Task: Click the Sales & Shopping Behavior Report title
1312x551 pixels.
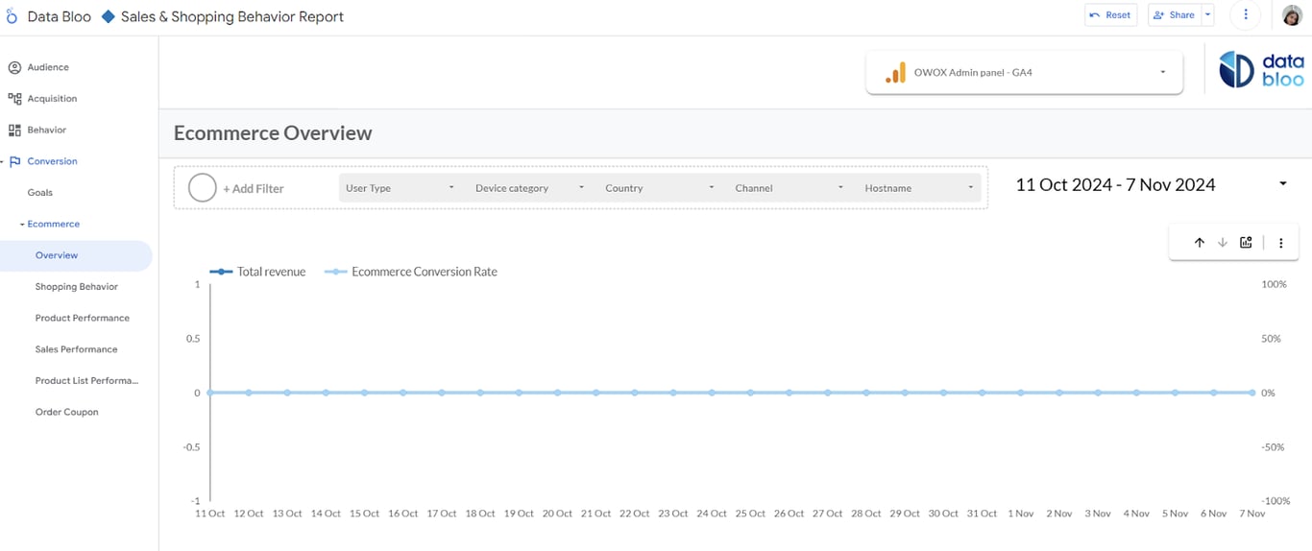Action: 232,16
